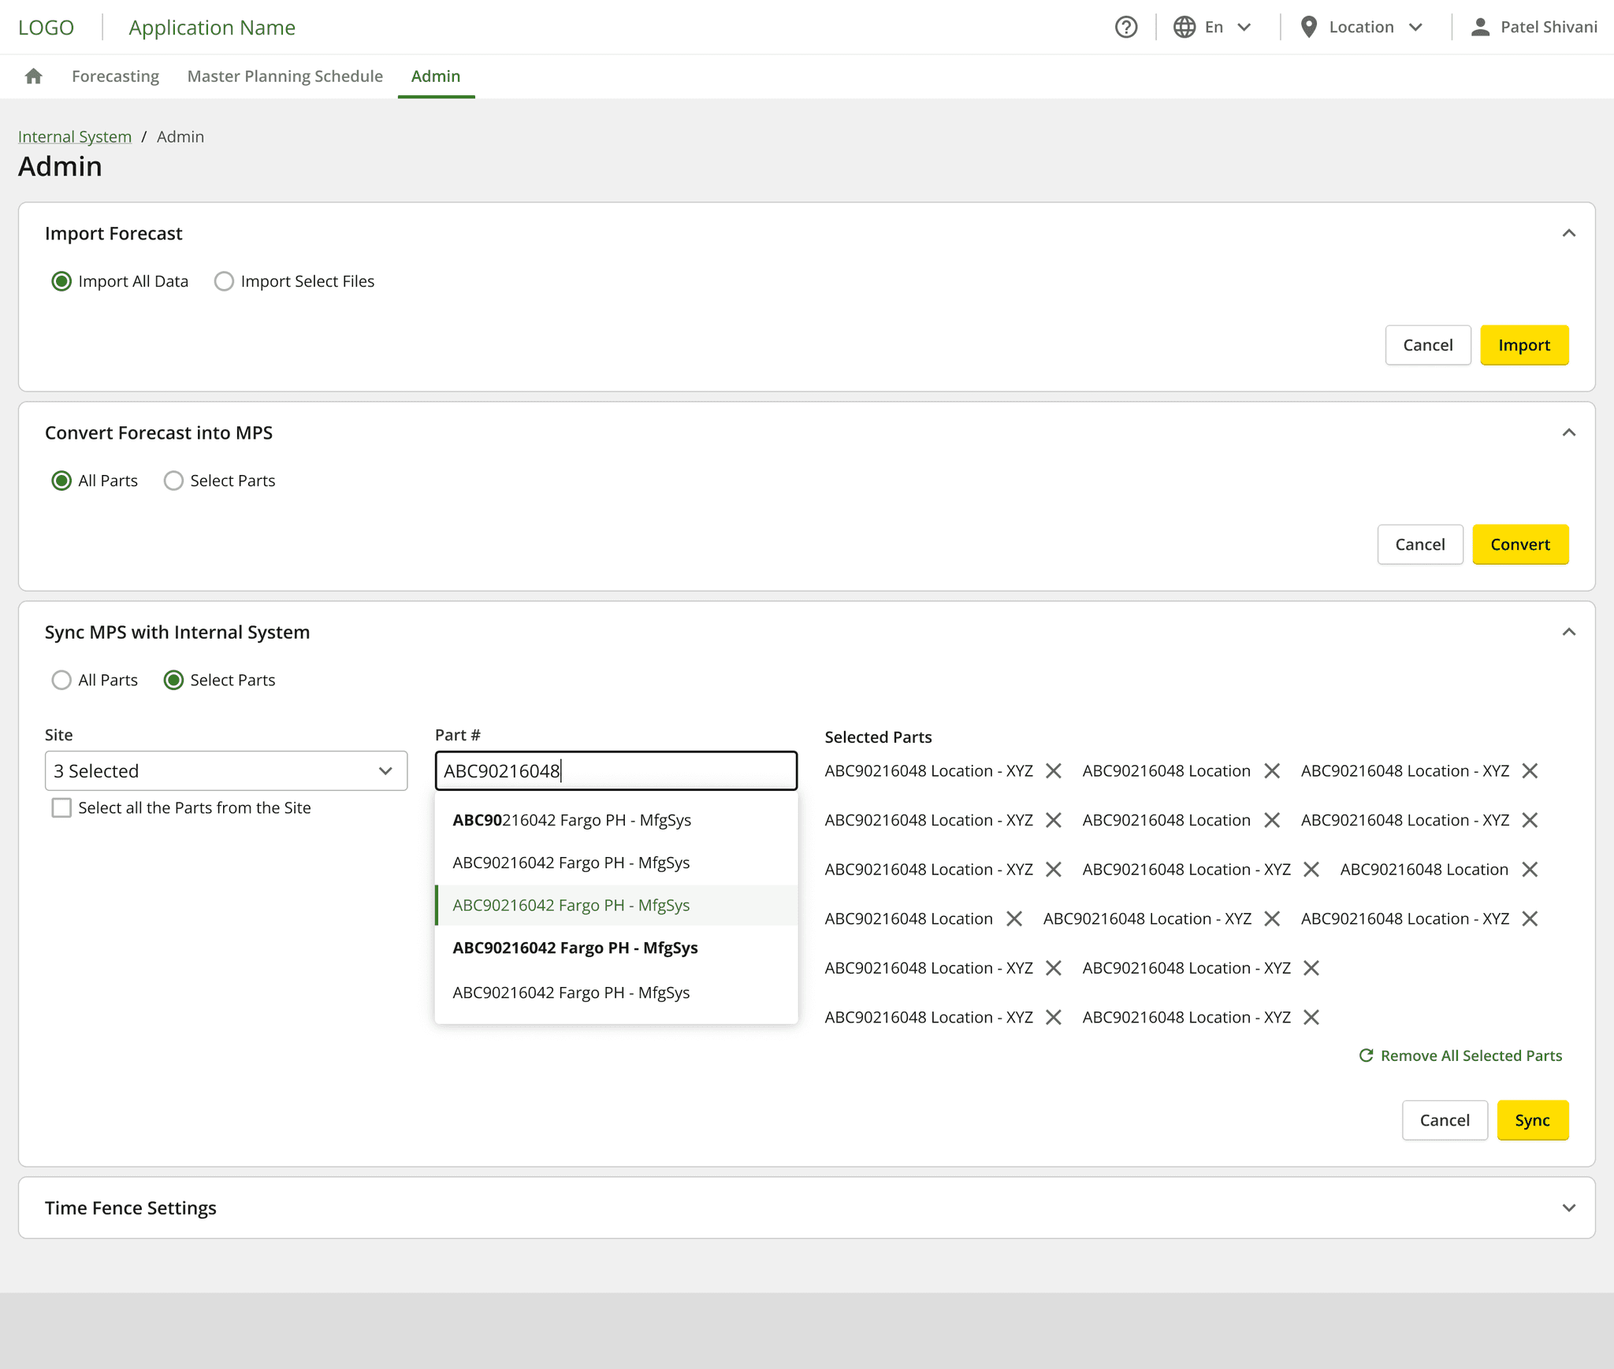Check Select all the Parts from the Site
1614x1369 pixels.
61,808
